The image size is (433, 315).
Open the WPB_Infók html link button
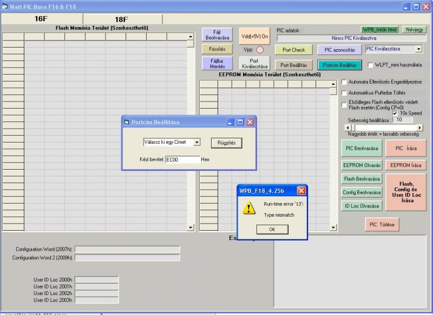[379, 30]
